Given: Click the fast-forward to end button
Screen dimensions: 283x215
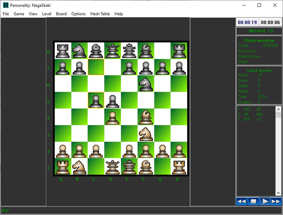Looking at the screenshot, I should [276, 201].
